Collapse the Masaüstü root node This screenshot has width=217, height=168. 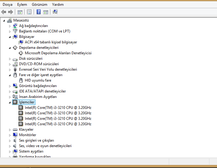coord(4,21)
